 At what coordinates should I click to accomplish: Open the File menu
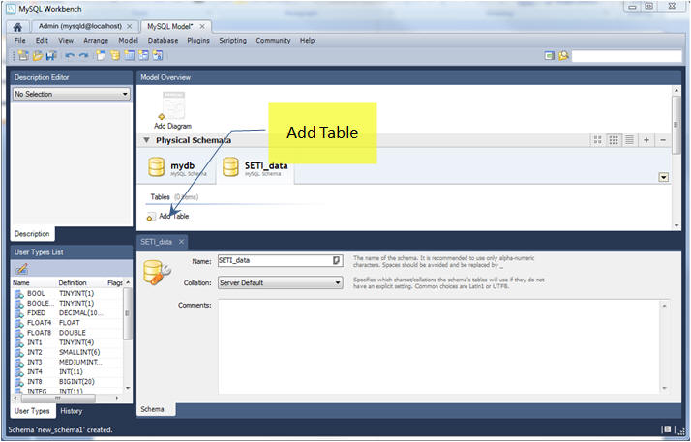tap(19, 40)
